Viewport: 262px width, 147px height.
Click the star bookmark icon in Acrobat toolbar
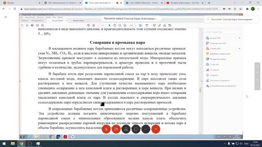coord(27,25)
